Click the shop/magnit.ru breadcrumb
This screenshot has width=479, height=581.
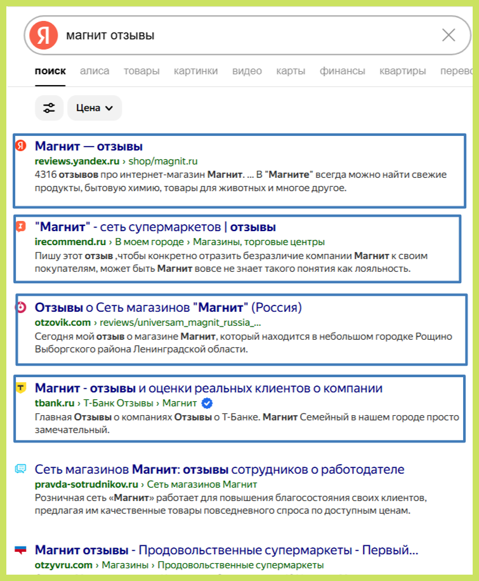pyautogui.click(x=163, y=161)
